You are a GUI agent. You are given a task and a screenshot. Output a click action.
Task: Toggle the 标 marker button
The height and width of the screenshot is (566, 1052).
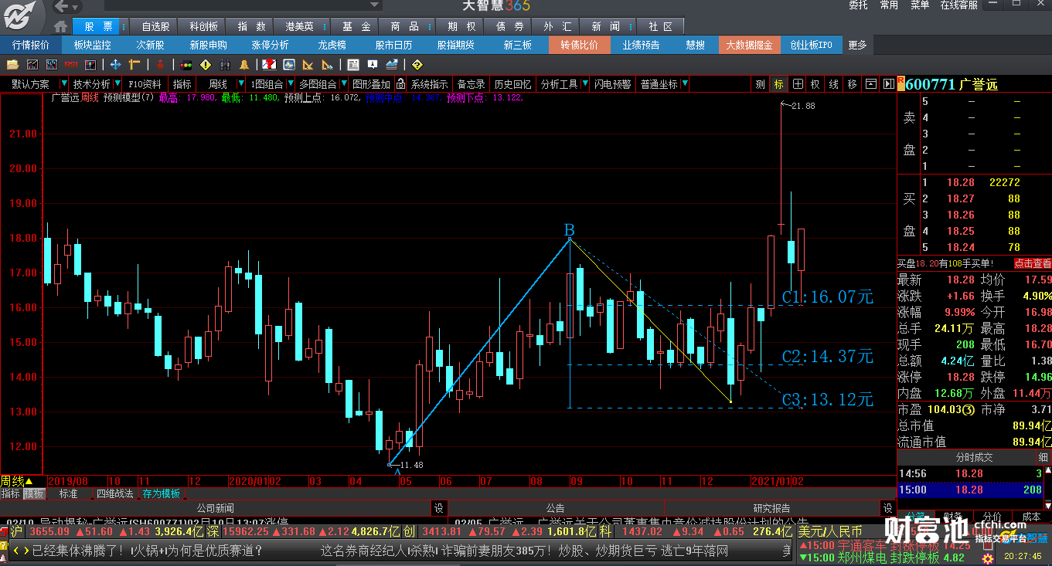tap(778, 84)
